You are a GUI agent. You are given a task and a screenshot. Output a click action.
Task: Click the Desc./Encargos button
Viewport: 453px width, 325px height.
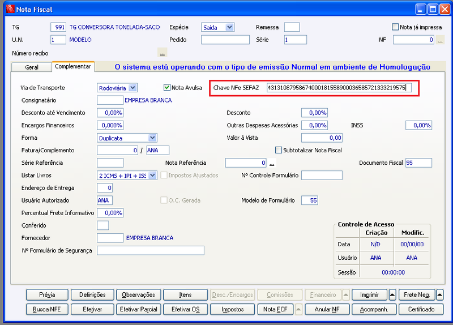pos(233,294)
